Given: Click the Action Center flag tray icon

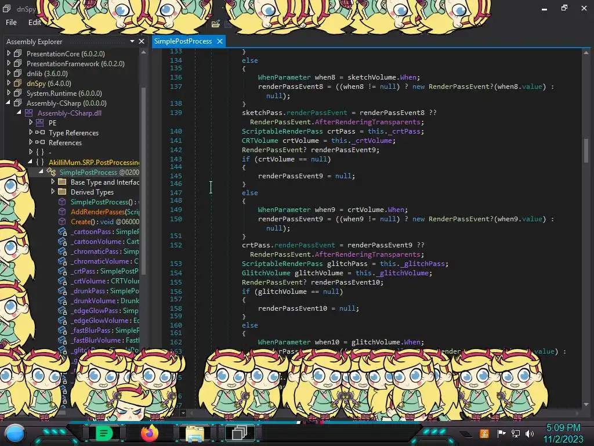Looking at the screenshot, I should click(502, 433).
